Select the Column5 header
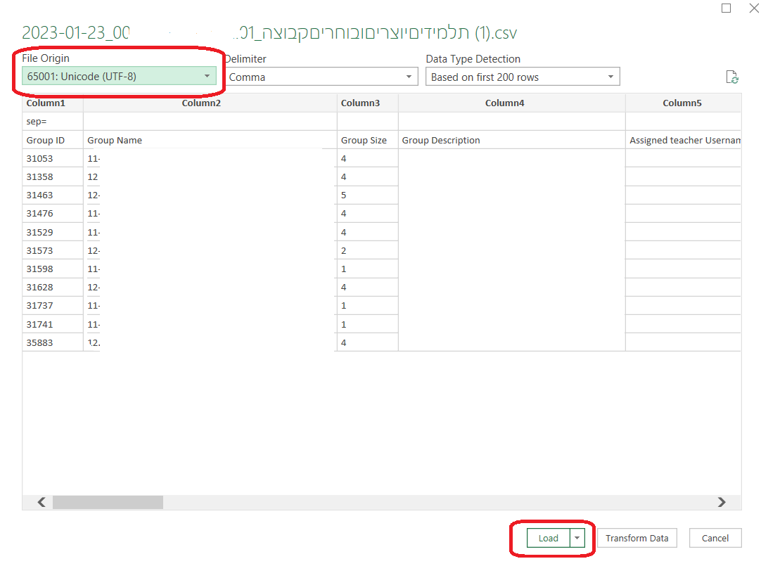The width and height of the screenshot is (761, 566). (682, 103)
